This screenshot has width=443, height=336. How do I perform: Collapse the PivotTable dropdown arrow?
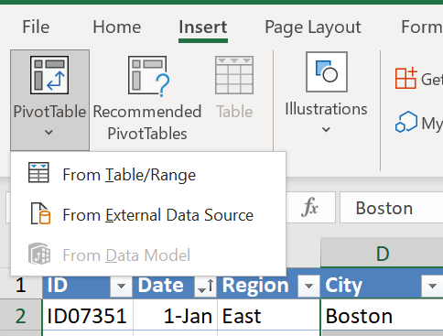pos(49,133)
